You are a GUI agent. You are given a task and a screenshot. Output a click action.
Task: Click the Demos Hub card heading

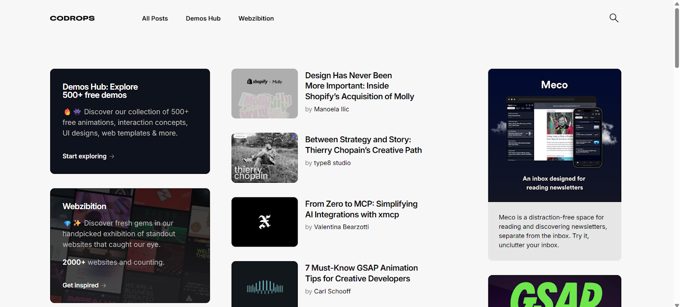(100, 91)
